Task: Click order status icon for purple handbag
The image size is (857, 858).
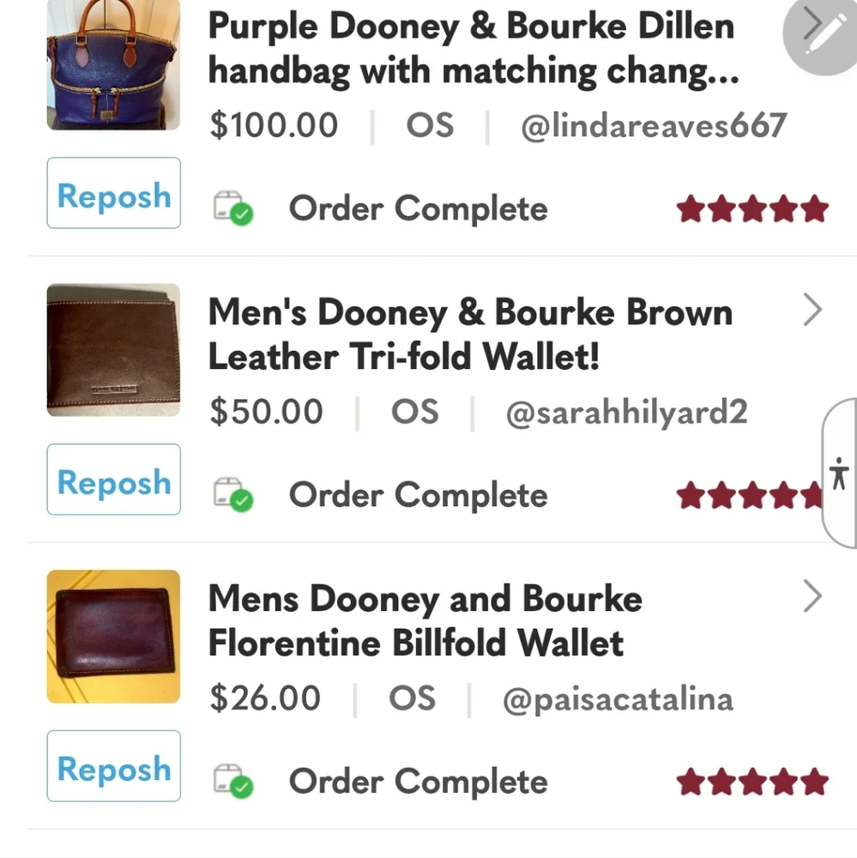Action: [x=232, y=208]
